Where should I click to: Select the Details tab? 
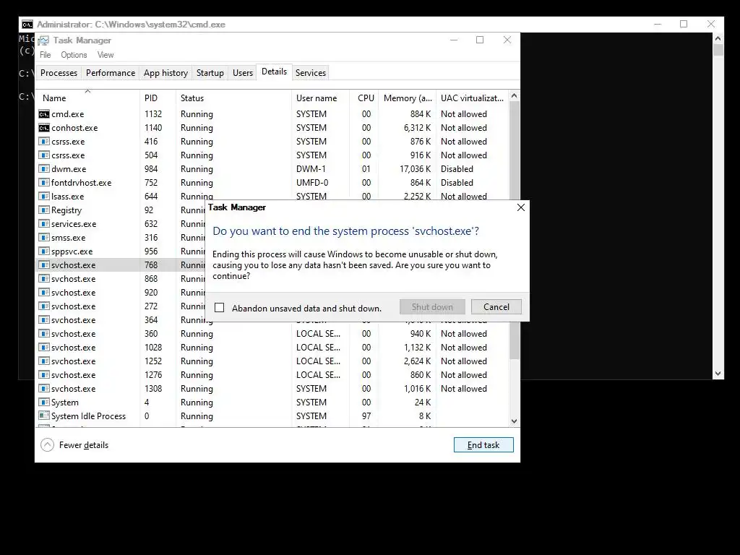[274, 72]
